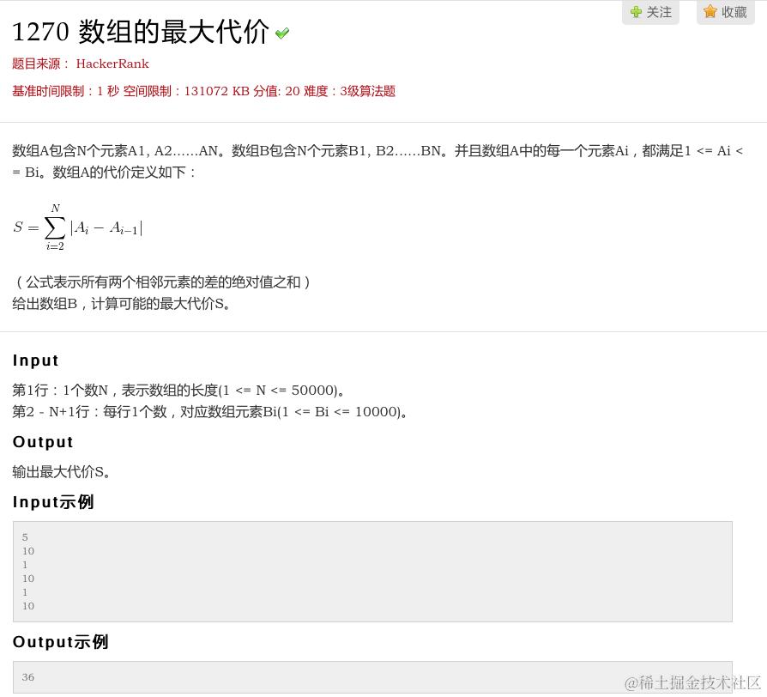Click the Output示例 heading

tap(61, 642)
